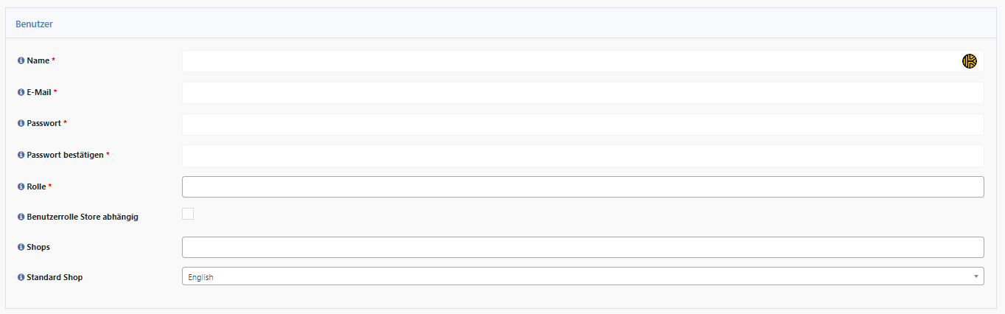Image resolution: width=1005 pixels, height=314 pixels.
Task: Click info icon for Benutzerrolle Store abhängig
Action: pos(21,217)
